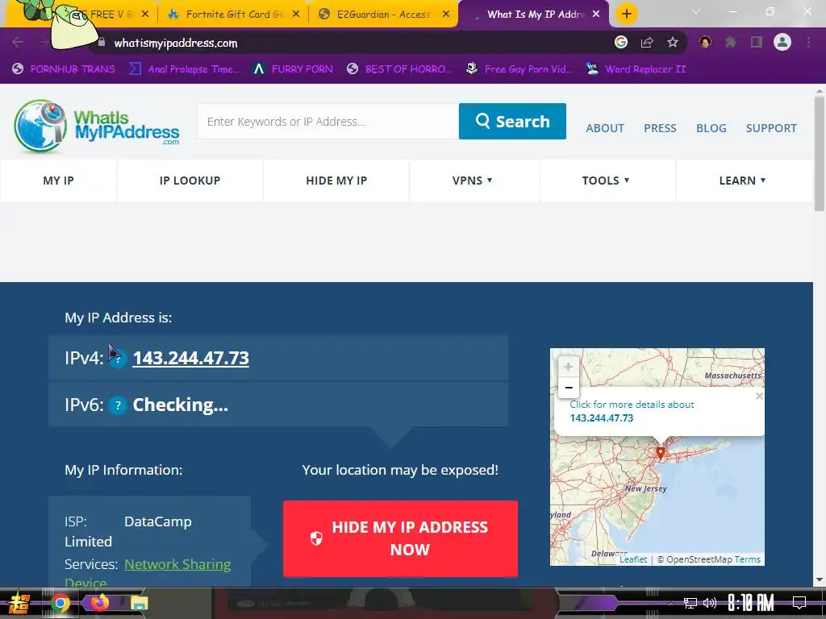This screenshot has width=826, height=619.
Task: Open Chrome from the taskbar
Action: point(60,603)
